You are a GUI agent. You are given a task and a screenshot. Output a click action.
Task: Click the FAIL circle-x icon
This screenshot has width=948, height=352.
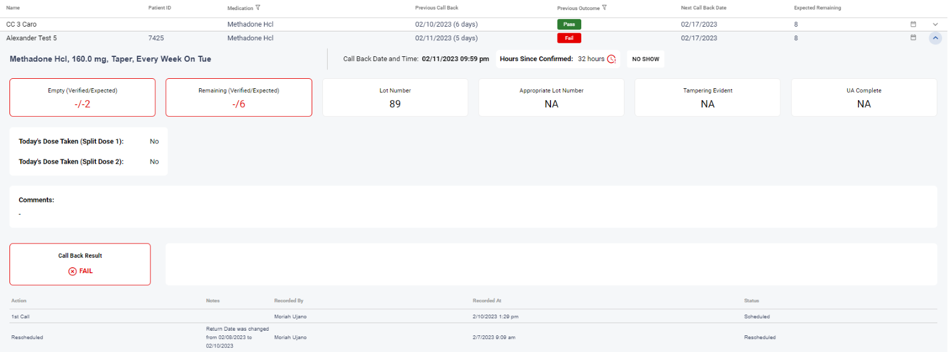coord(72,271)
